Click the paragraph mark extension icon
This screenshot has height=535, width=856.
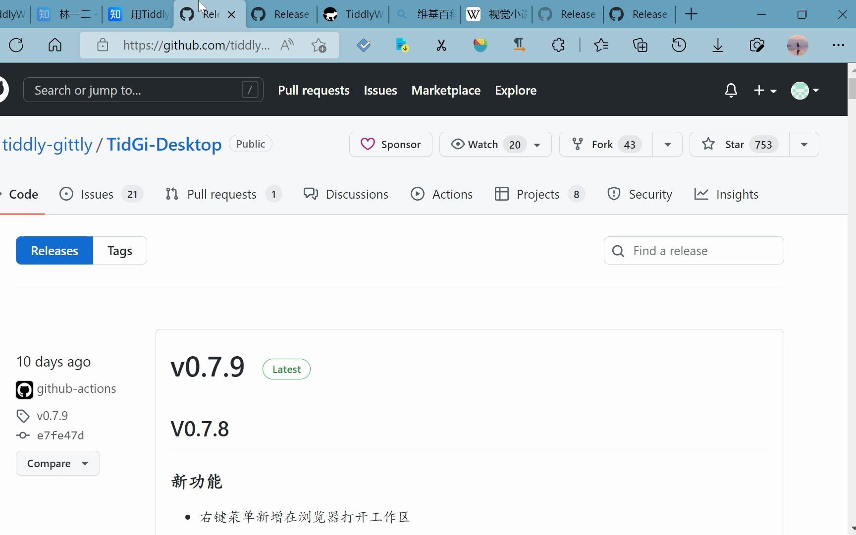[x=519, y=45]
